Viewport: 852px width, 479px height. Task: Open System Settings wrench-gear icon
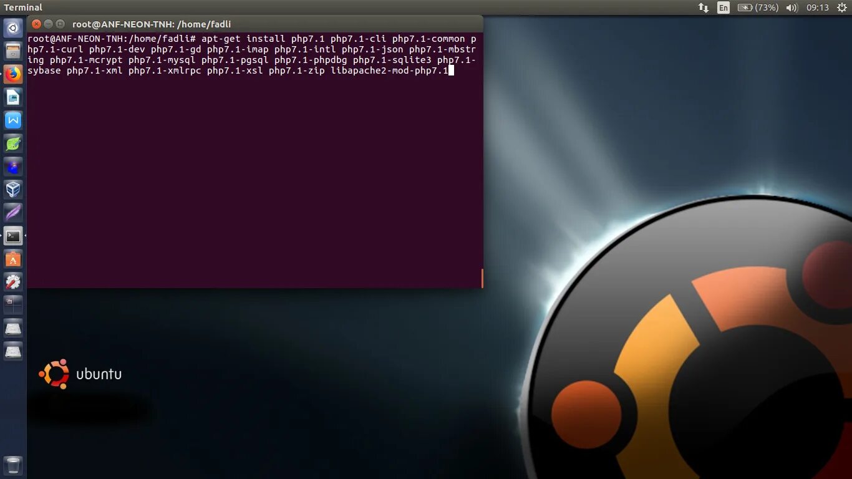click(x=13, y=282)
